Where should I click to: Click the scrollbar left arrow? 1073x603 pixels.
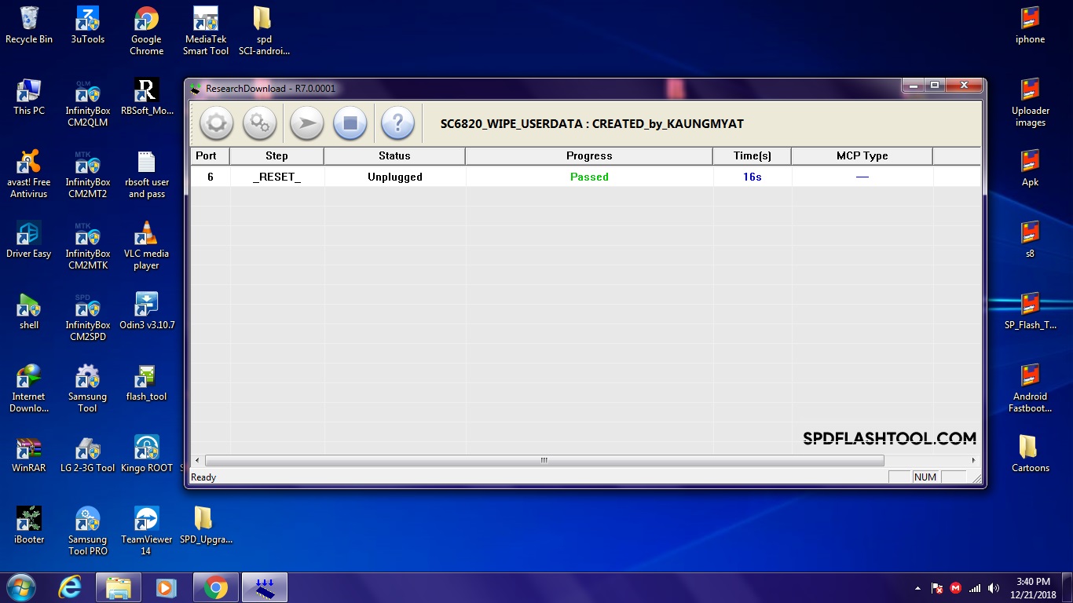click(x=197, y=461)
